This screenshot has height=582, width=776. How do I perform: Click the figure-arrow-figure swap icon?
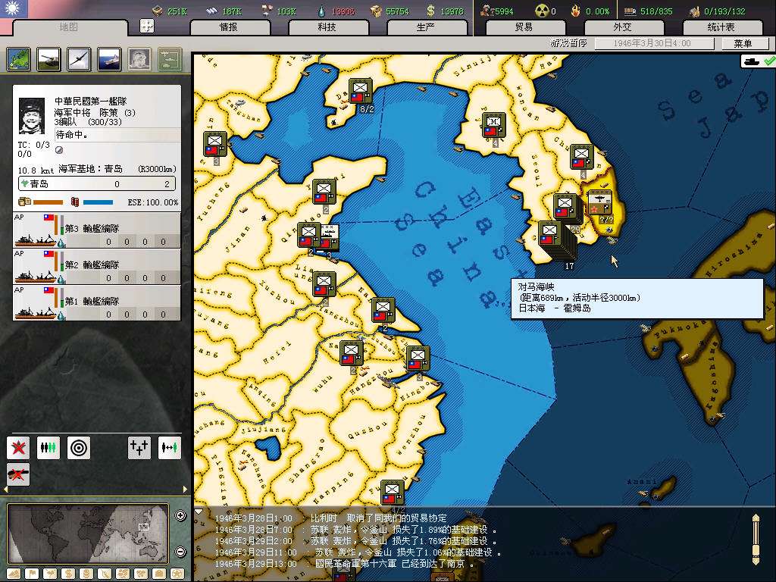pyautogui.click(x=169, y=448)
